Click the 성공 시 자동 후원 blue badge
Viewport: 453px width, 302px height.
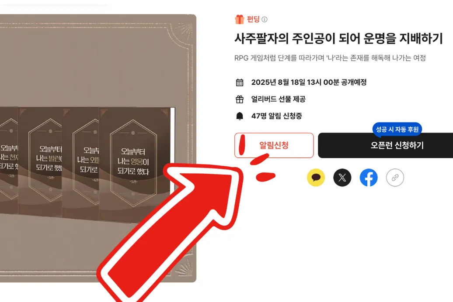click(397, 129)
